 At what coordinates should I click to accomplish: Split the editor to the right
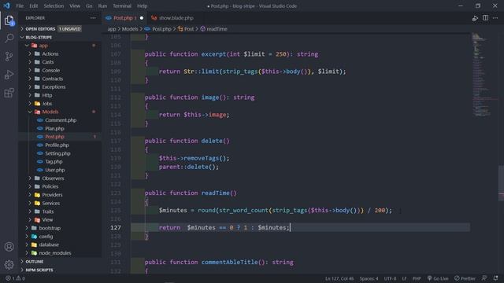tap(485, 18)
